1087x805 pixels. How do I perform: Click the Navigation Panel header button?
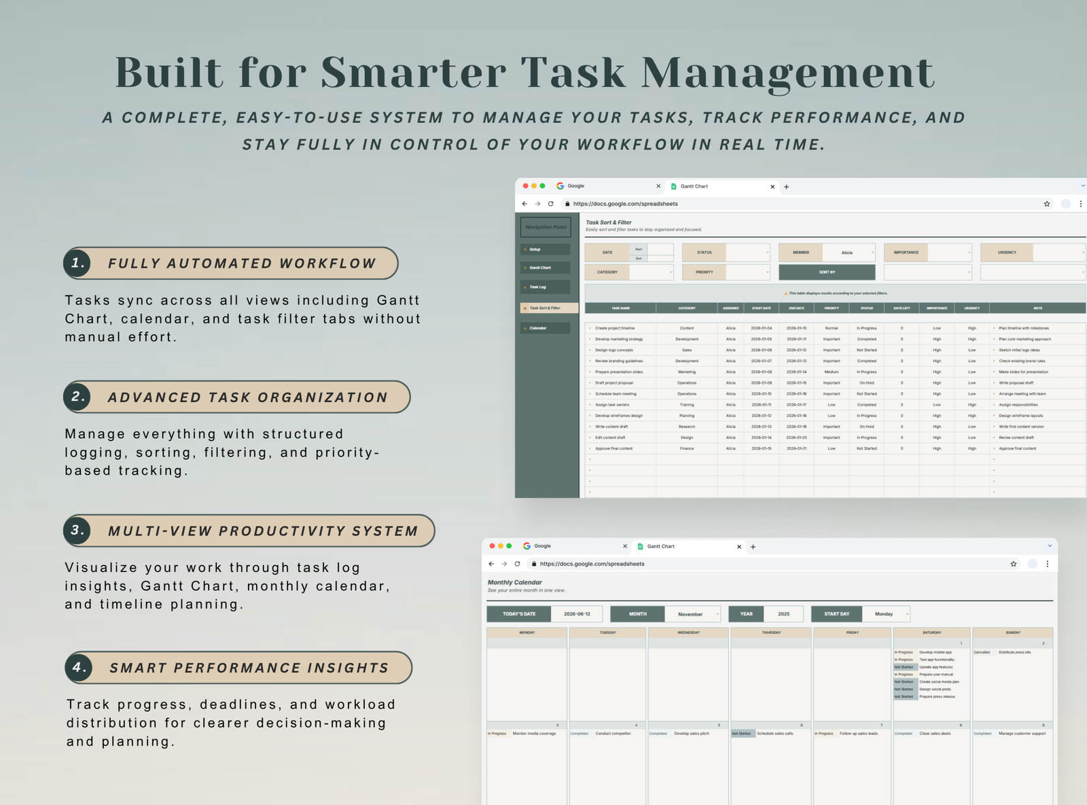[546, 227]
